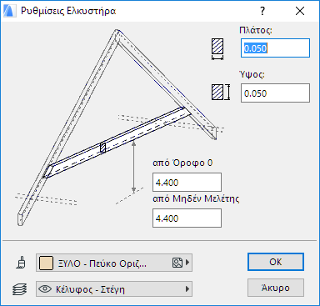Click the height cross-section icon beside Ύψος
Viewport: 320px width, 306px height.
click(221, 93)
